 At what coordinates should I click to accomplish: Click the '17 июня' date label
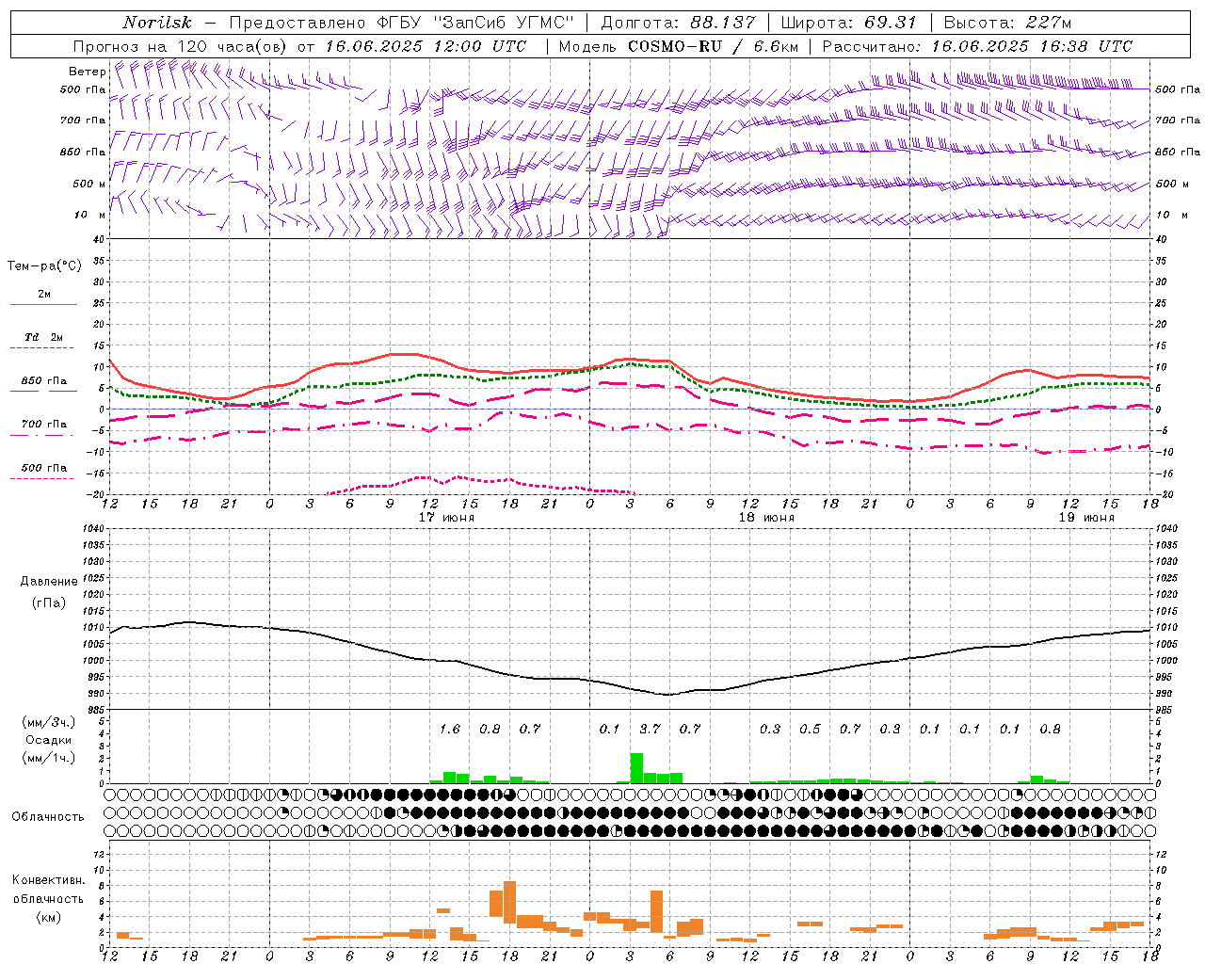(447, 518)
